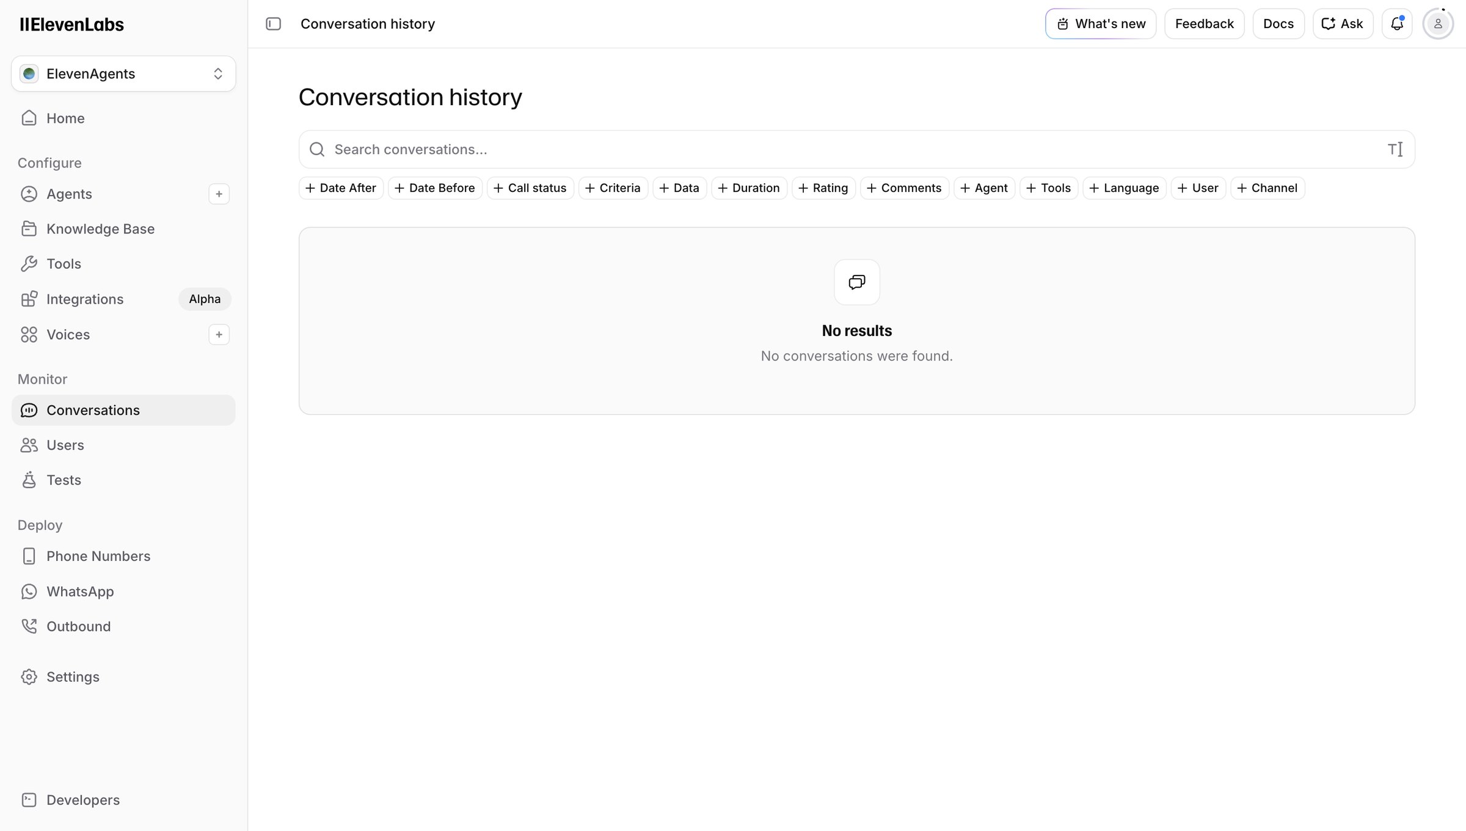Open the Developers section

click(123, 800)
